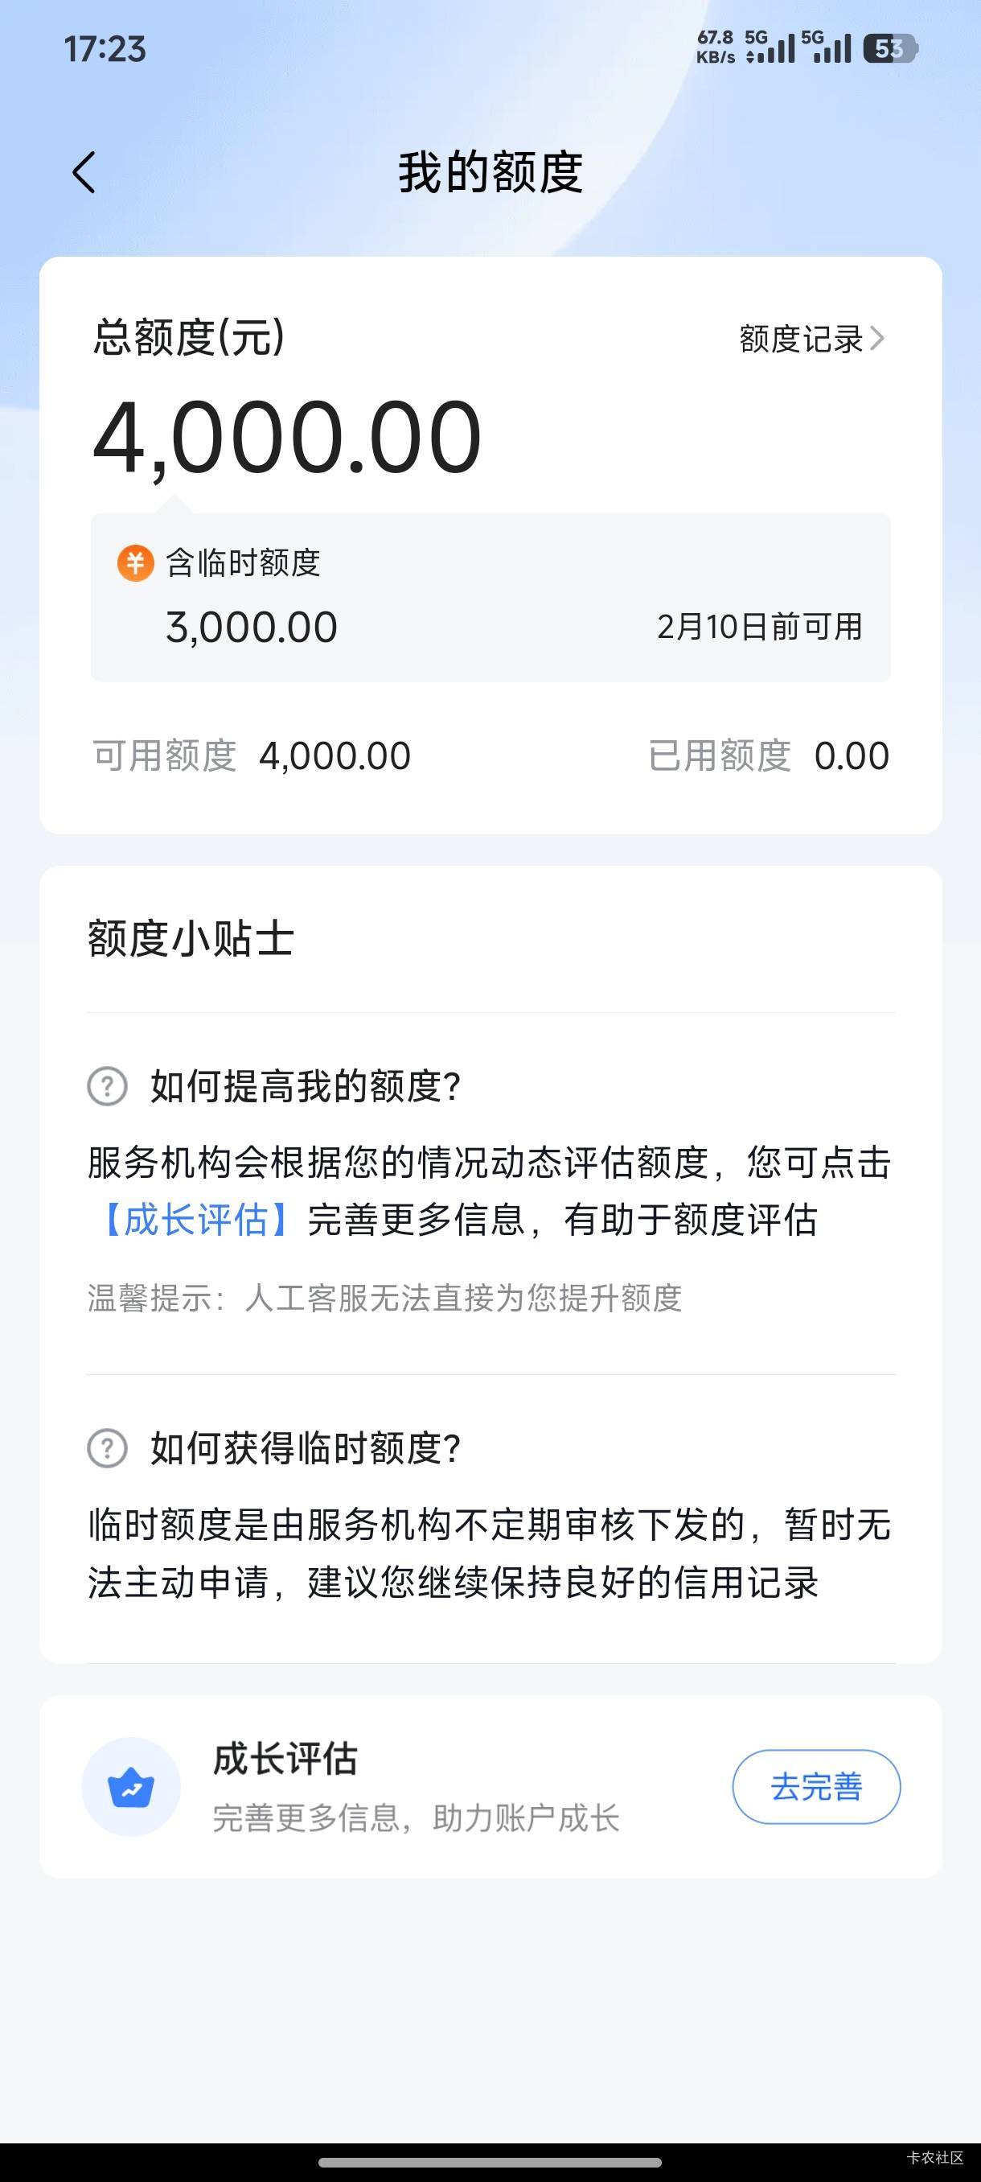The image size is (981, 2182).
Task: Open the blue 【成长评估】 link
Action: click(196, 1221)
